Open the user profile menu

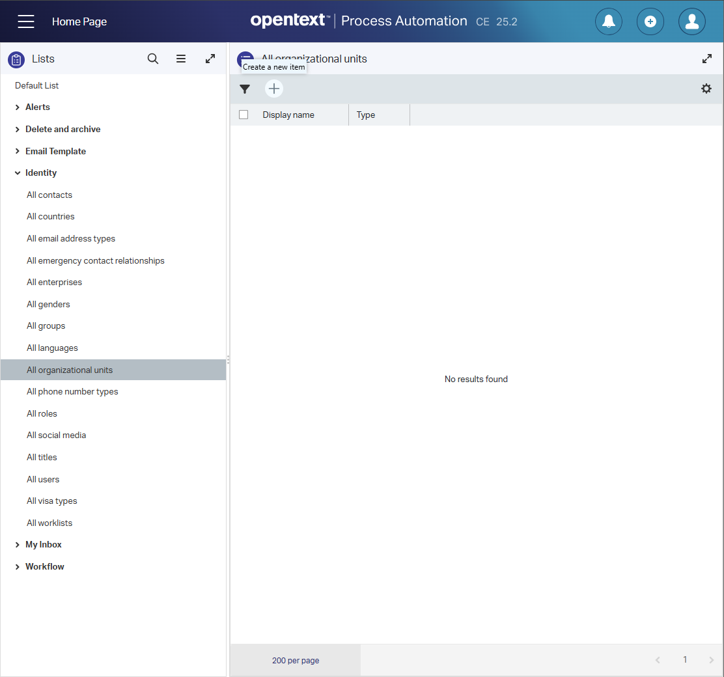pos(691,21)
